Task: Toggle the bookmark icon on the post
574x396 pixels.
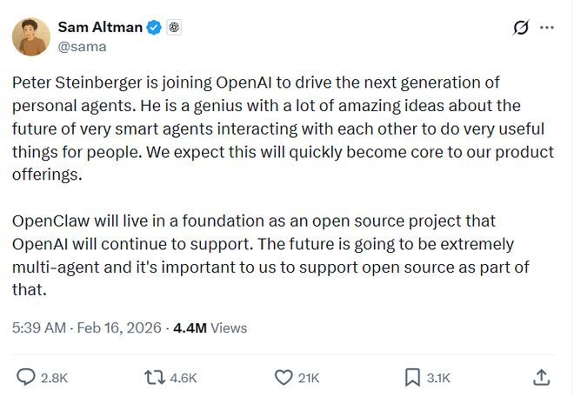Action: [412, 377]
